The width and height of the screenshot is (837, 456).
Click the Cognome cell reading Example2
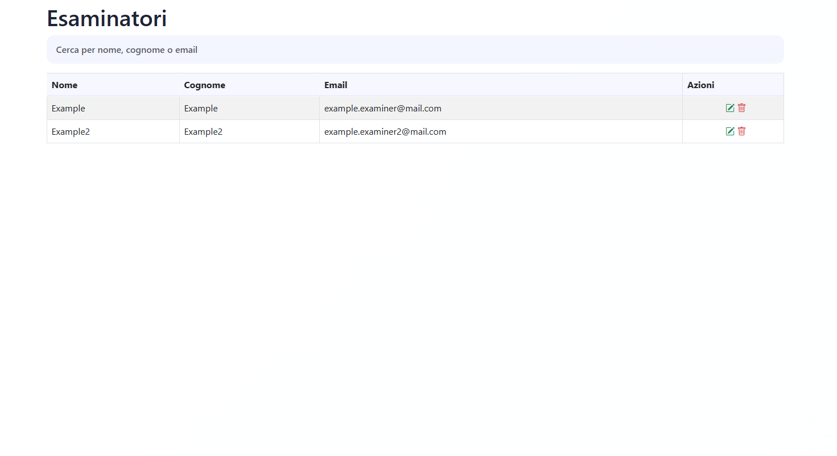[203, 132]
